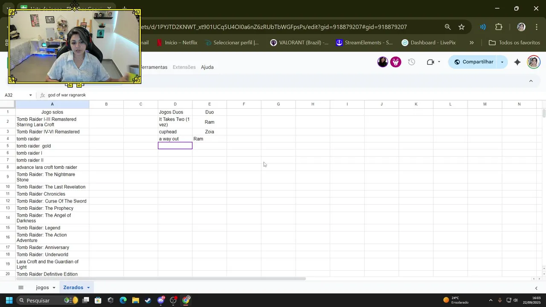Open Microsoft Store from taskbar
Image resolution: width=546 pixels, height=307 pixels.
98,300
